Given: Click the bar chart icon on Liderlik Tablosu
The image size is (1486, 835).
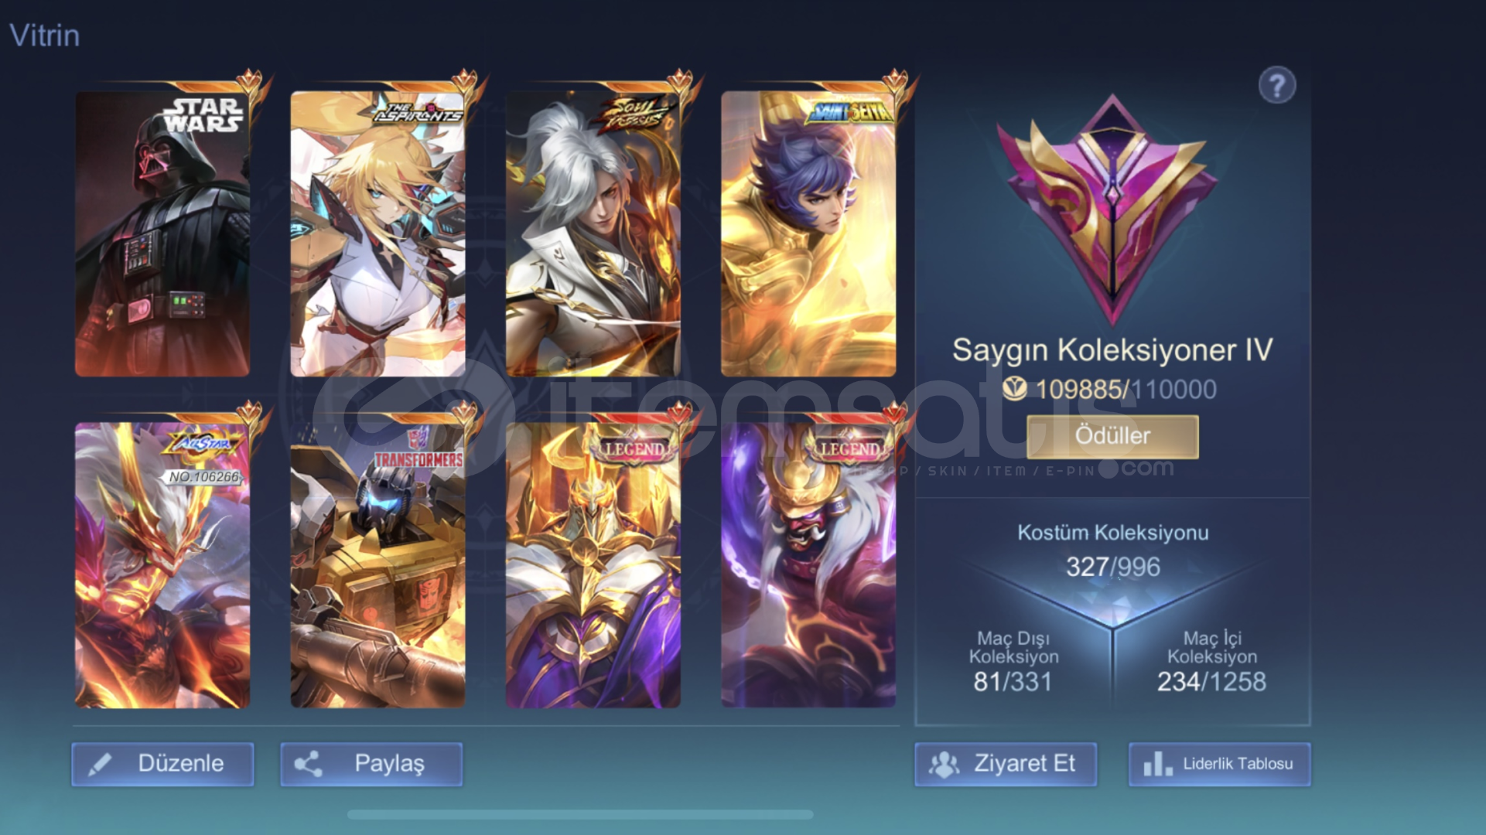Looking at the screenshot, I should coord(1157,764).
